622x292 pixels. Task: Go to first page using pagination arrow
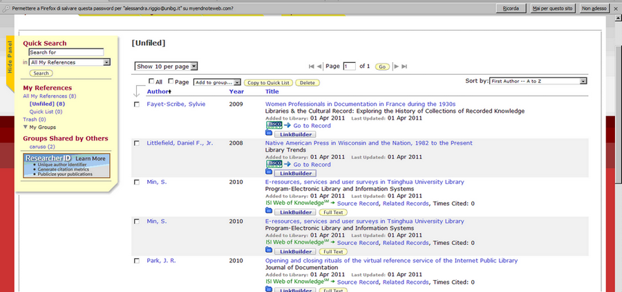(x=310, y=66)
